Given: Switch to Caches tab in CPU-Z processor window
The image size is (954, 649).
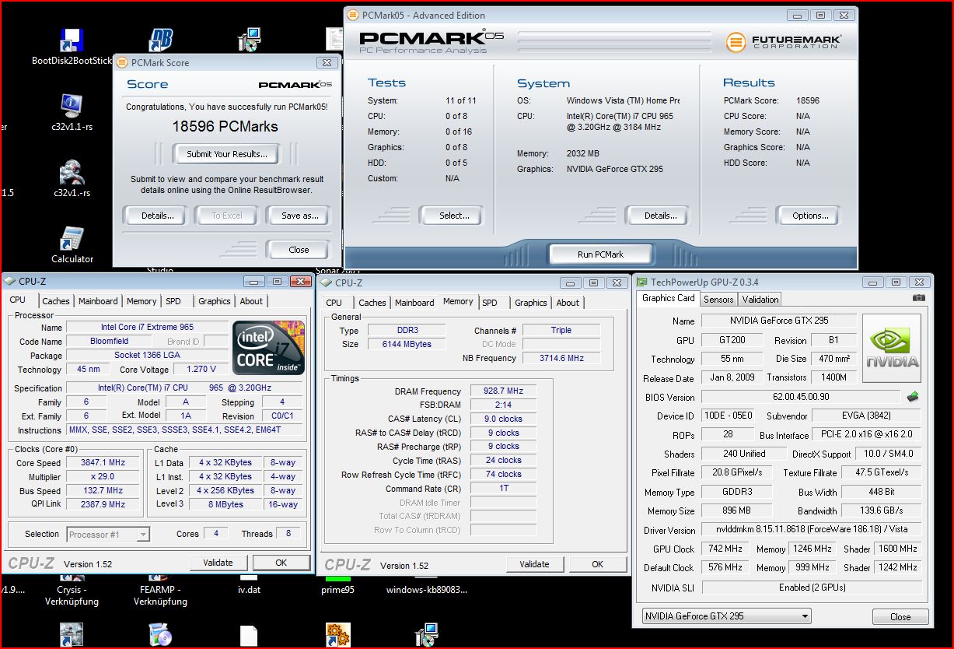Looking at the screenshot, I should tap(55, 301).
